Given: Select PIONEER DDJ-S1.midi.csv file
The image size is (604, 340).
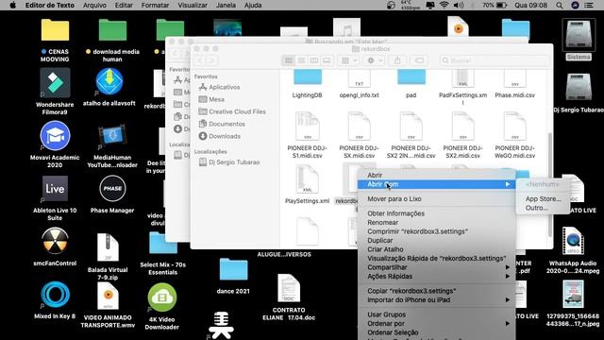Looking at the screenshot, I should (x=308, y=126).
